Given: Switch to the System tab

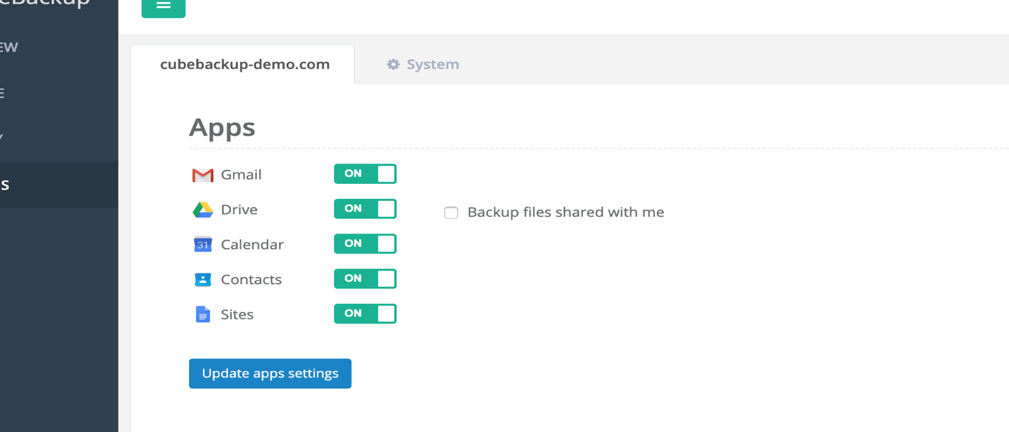Looking at the screenshot, I should (423, 64).
